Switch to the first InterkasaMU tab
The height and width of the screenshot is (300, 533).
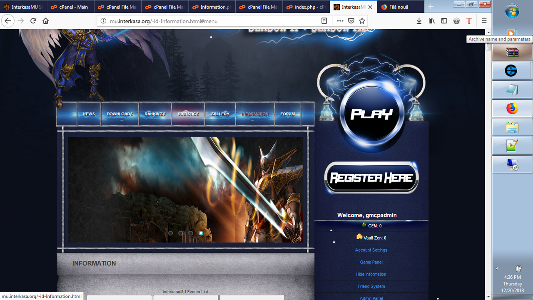click(x=23, y=7)
